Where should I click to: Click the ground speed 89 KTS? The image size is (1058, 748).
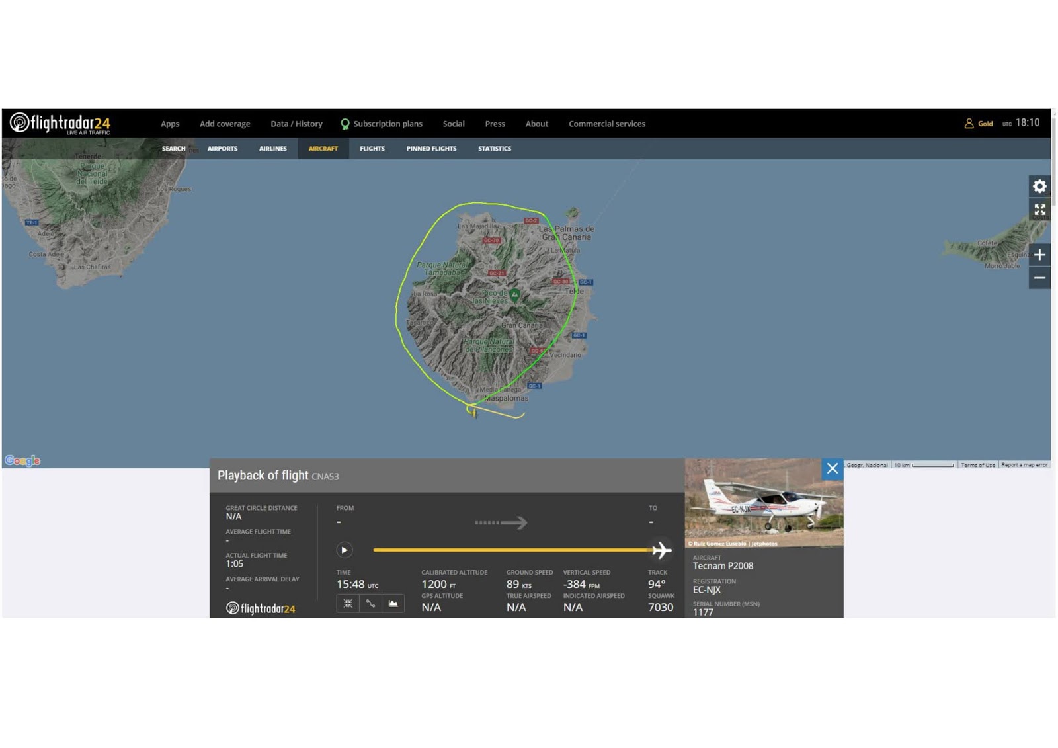519,584
